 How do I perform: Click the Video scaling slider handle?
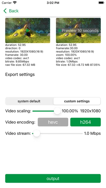tap(57, 111)
